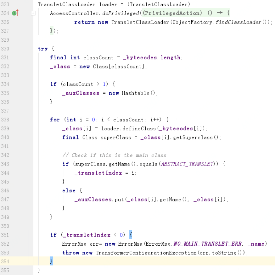Click the blue VCS change bar beside line 351
This screenshot has height=275, width=275.
tap(29, 235)
